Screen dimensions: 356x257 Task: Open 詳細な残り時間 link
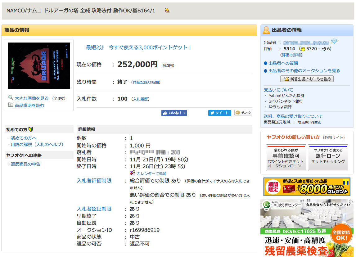tap(146, 83)
